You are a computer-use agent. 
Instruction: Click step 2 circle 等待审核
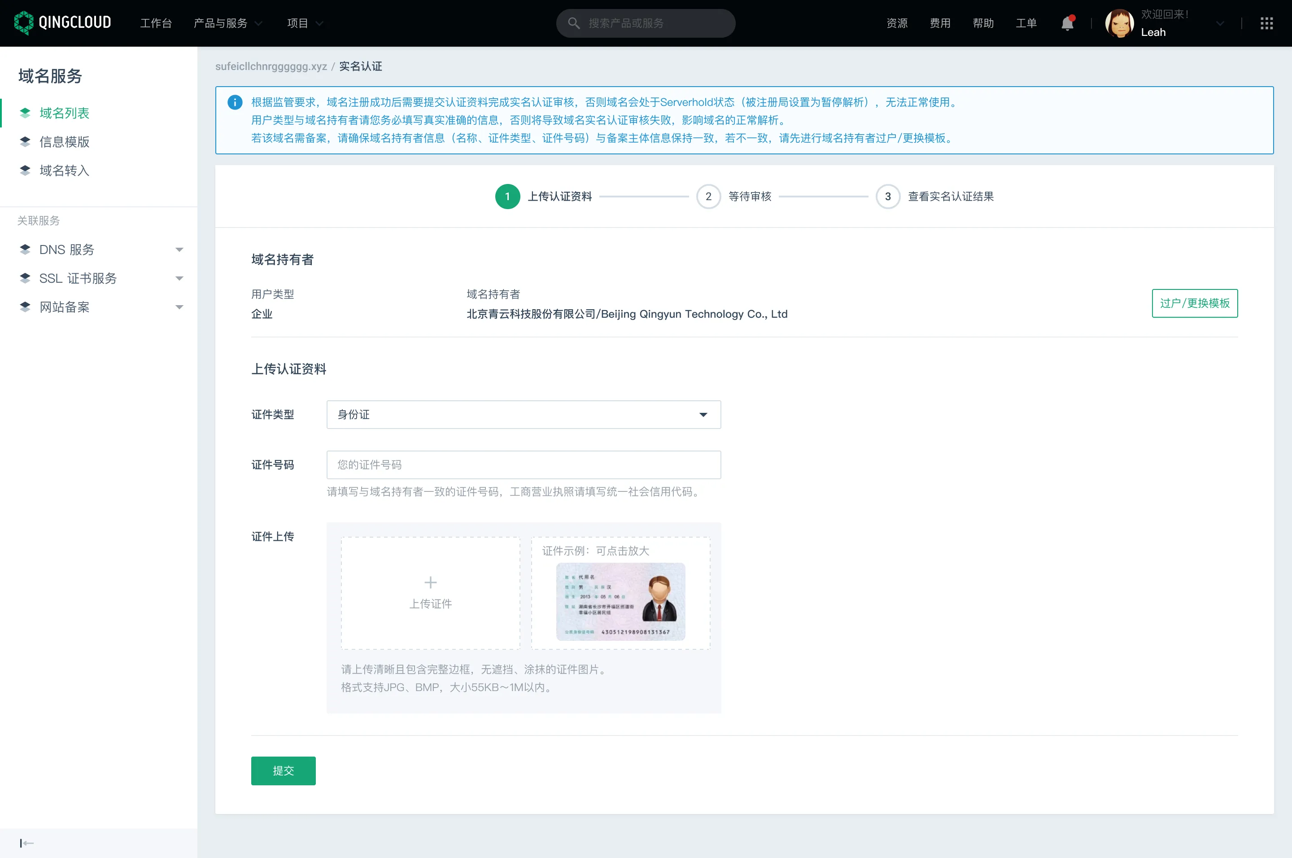[x=708, y=197]
